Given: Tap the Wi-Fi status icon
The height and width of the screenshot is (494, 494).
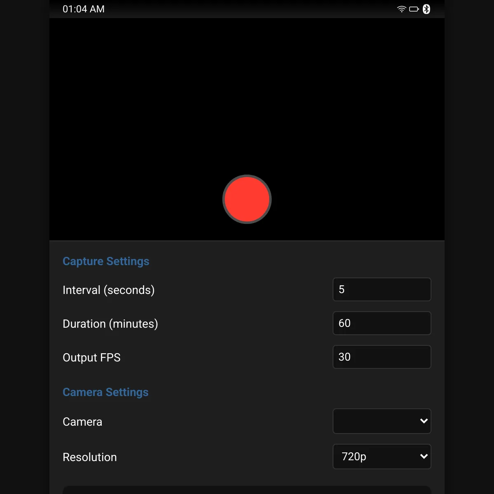Looking at the screenshot, I should click(x=401, y=9).
